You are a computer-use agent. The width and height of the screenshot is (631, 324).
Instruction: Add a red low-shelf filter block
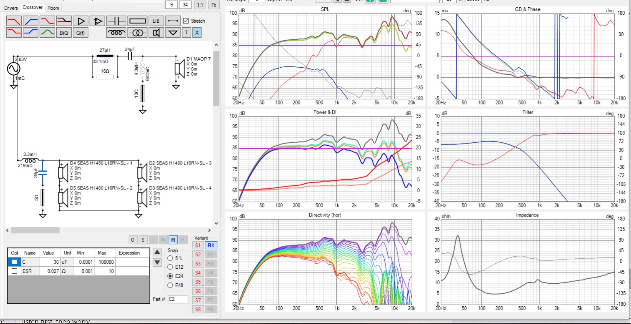[14, 33]
